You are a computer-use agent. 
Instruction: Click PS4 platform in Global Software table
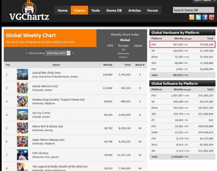pos(153,96)
